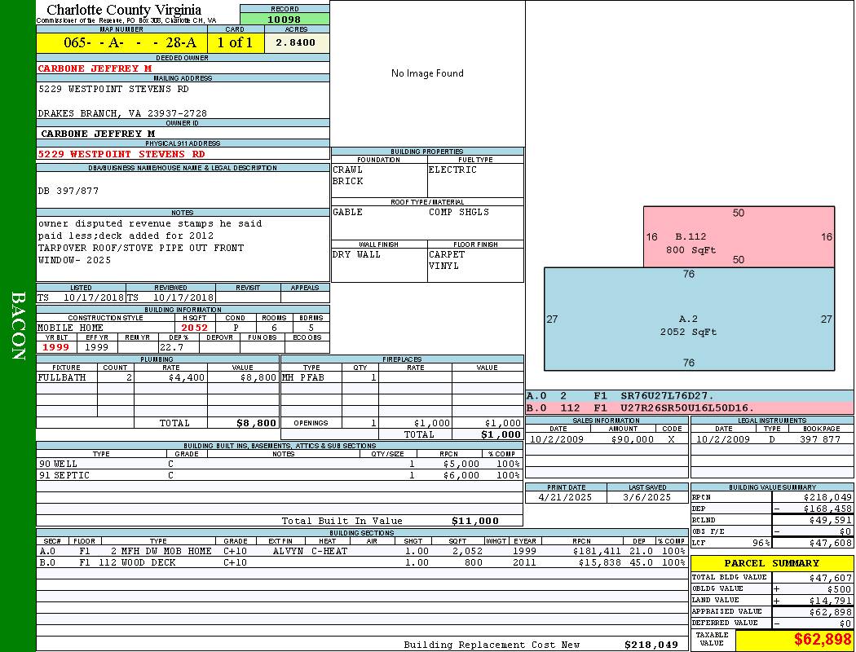Click the bedrooms value 5
The height and width of the screenshot is (652, 856).
pos(311,328)
